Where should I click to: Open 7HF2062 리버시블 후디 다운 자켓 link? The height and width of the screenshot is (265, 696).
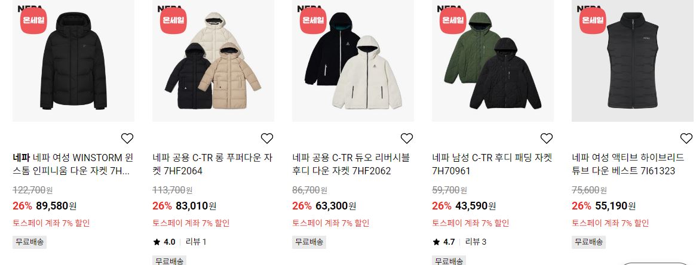tap(351, 164)
